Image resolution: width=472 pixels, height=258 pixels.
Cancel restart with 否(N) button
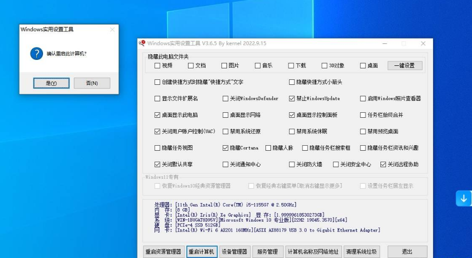click(x=92, y=83)
